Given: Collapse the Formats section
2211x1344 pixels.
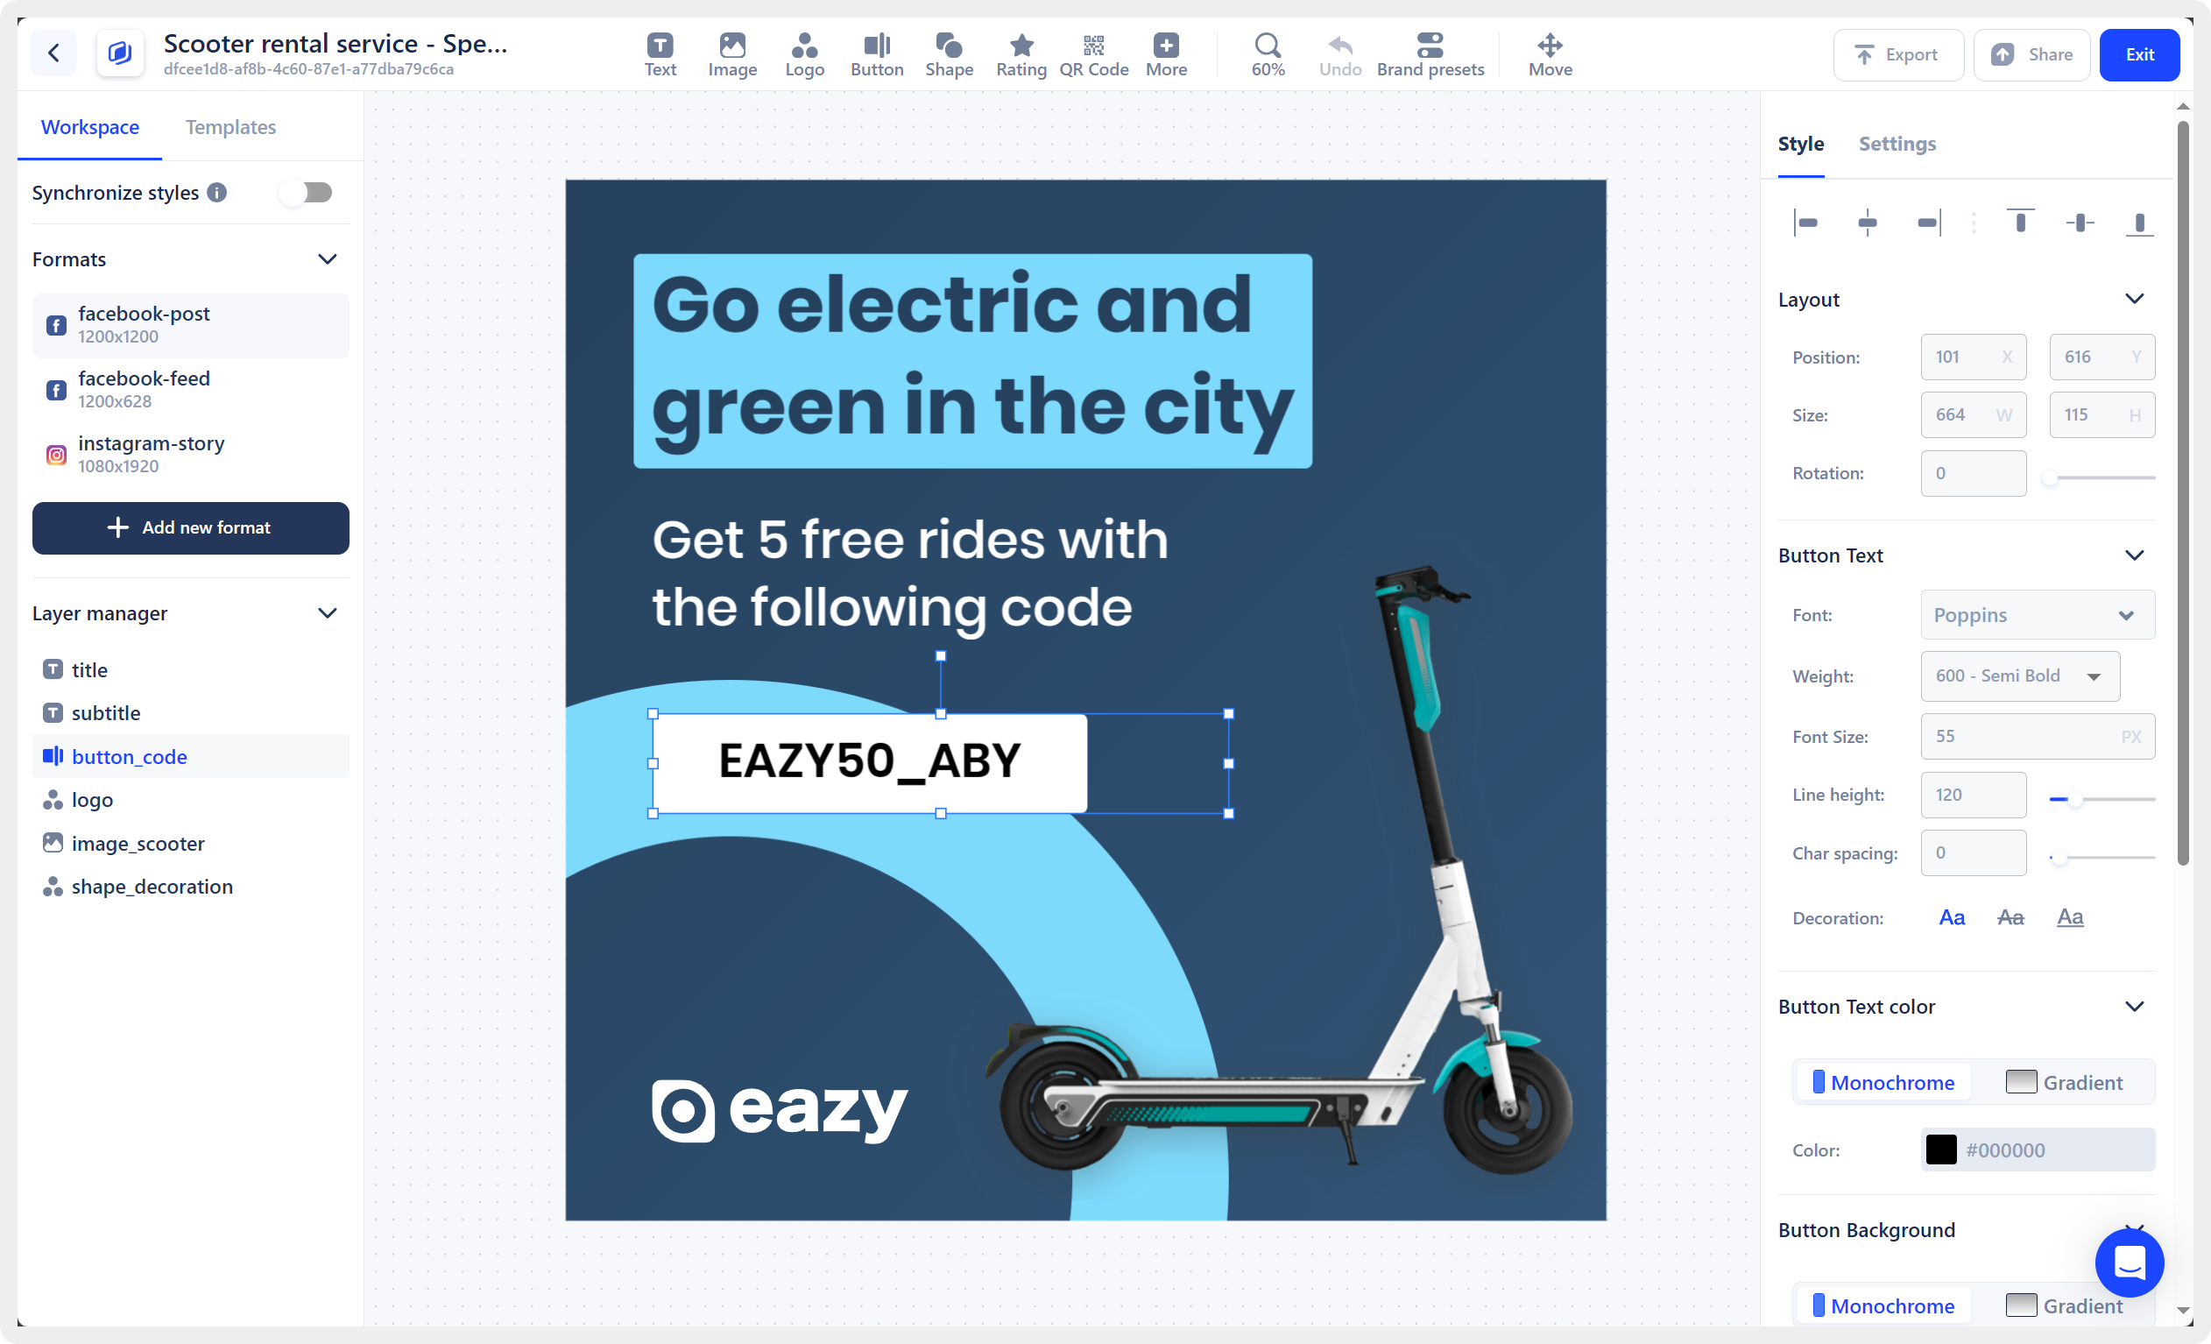Looking at the screenshot, I should (x=328, y=259).
